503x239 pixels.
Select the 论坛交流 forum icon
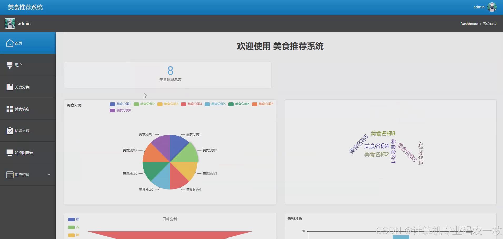point(9,131)
